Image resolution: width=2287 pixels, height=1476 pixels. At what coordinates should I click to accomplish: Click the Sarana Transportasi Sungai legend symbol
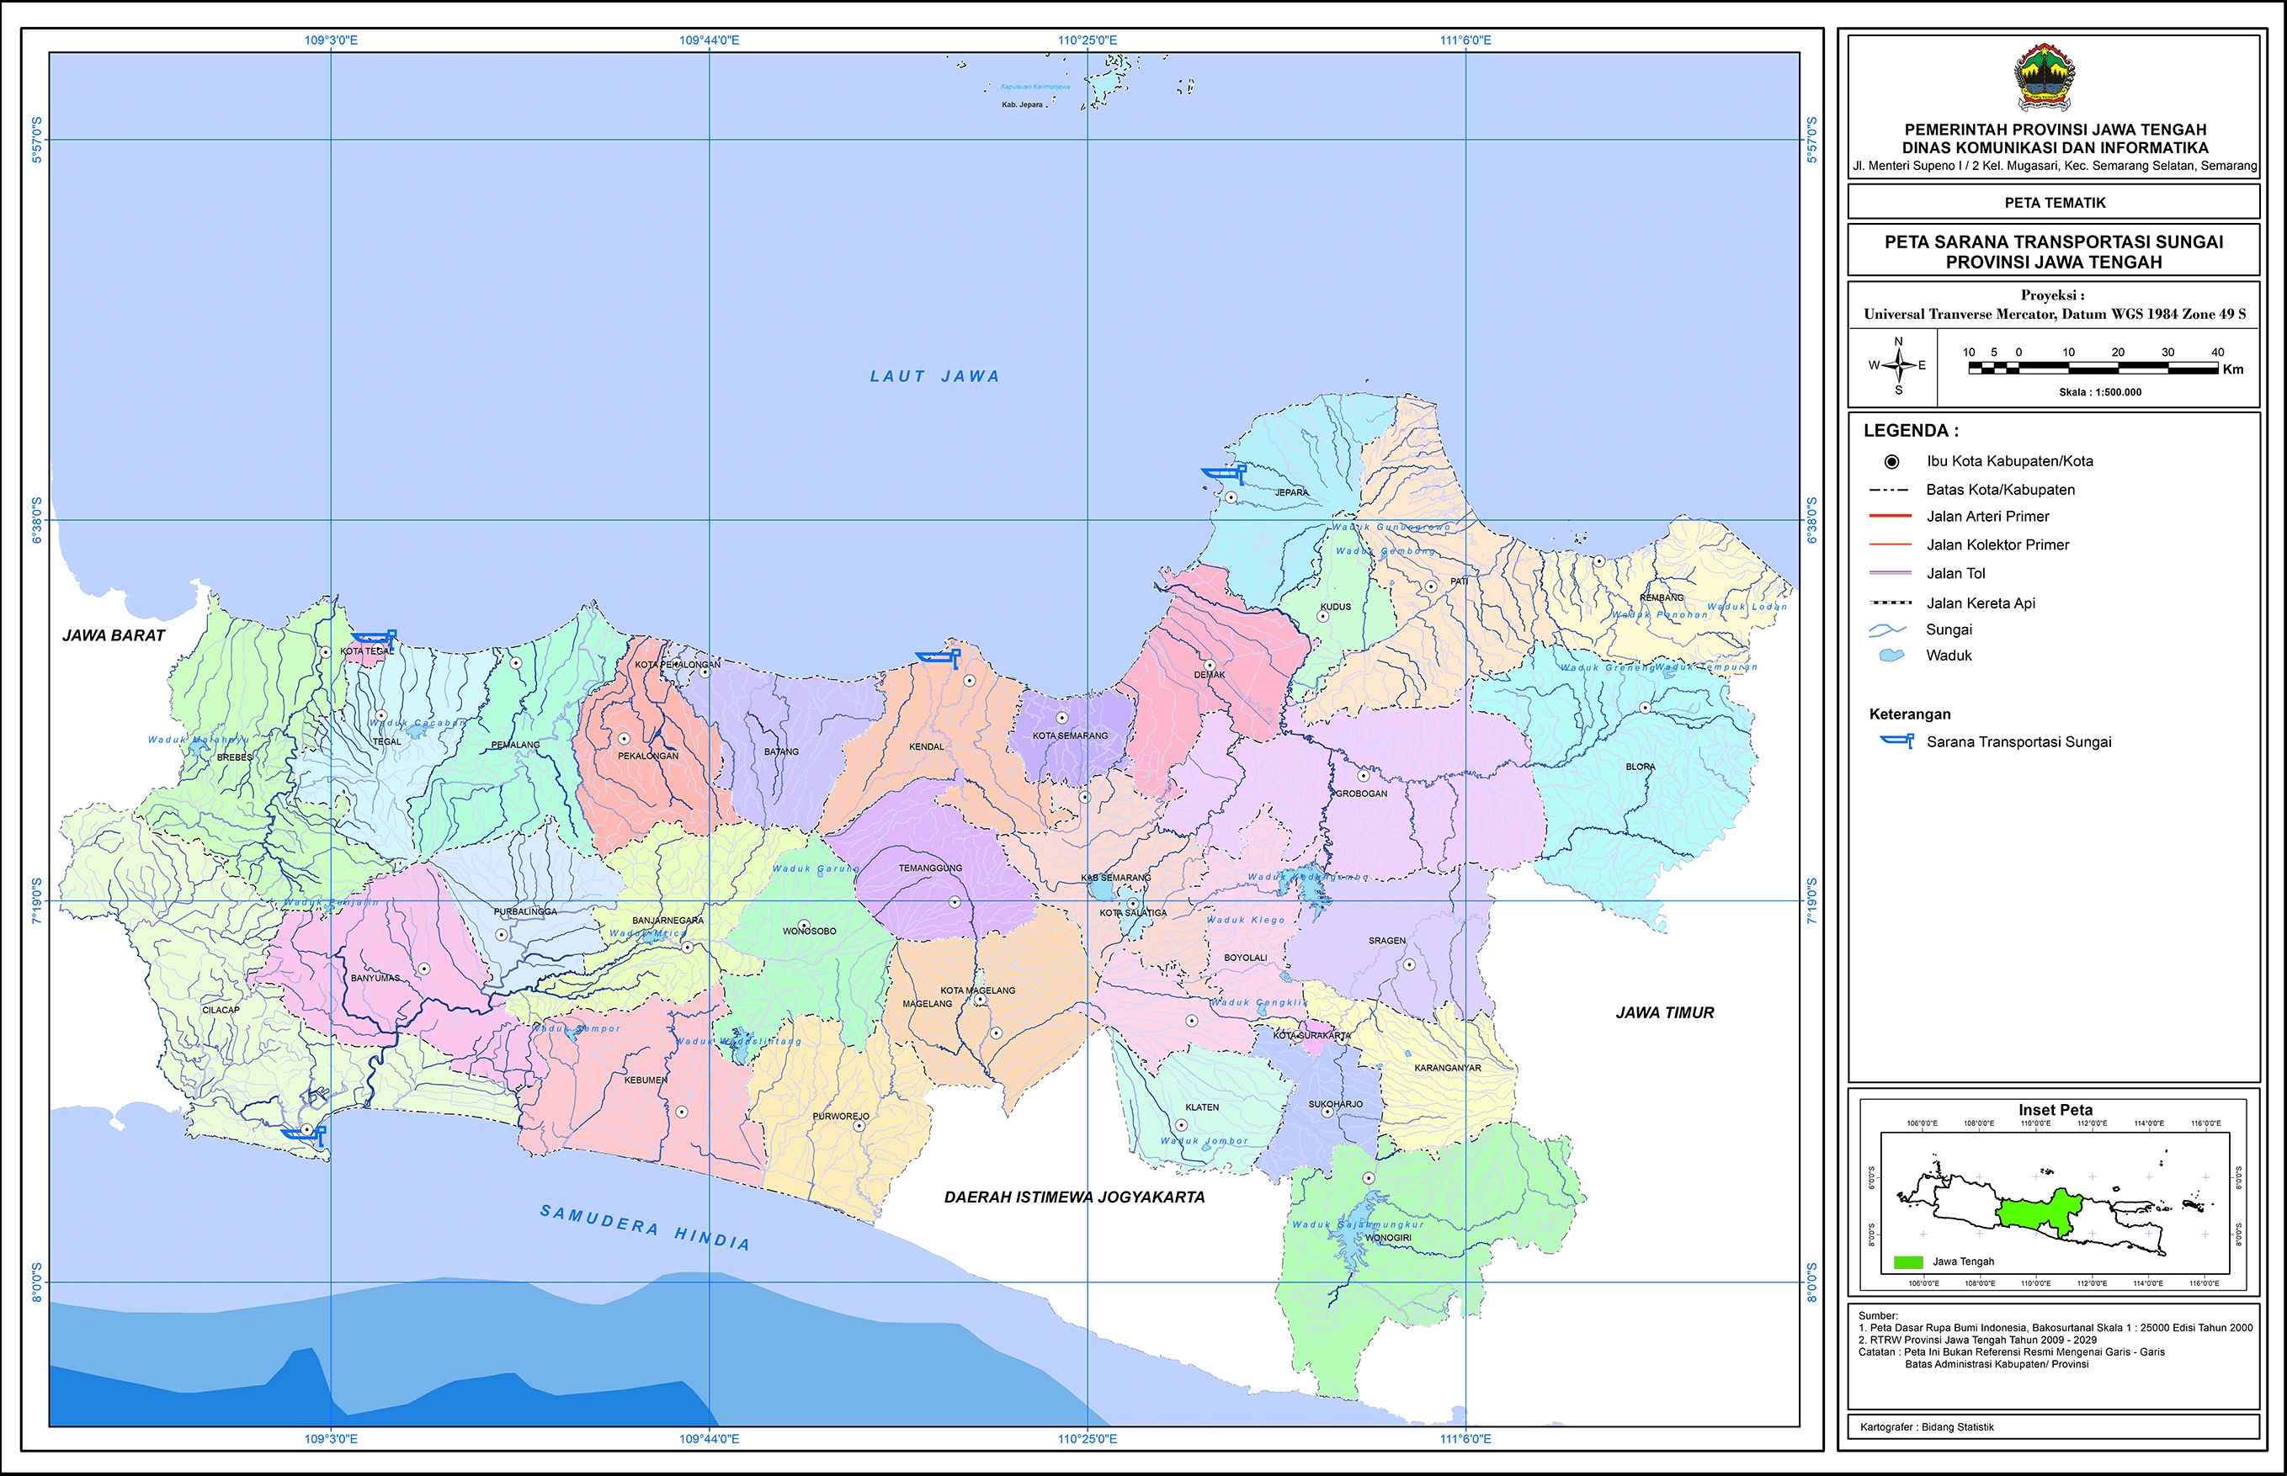[1897, 741]
